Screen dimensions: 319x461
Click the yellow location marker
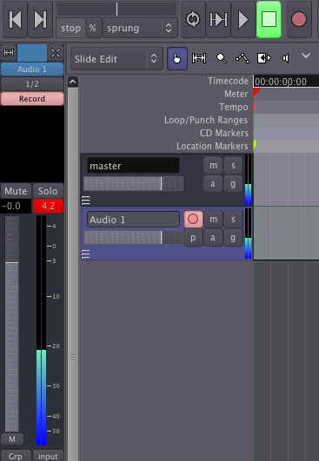(x=255, y=144)
